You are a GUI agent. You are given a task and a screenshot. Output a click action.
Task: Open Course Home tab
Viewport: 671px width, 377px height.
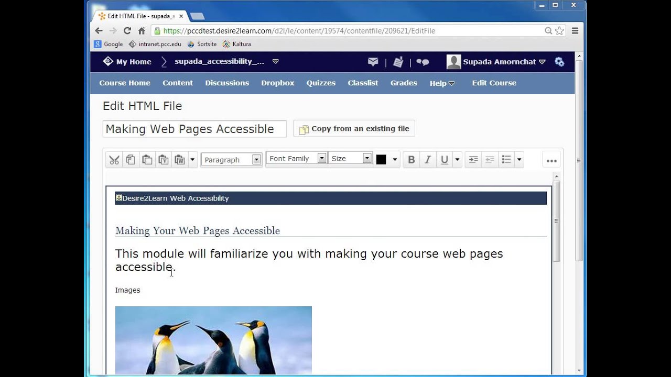pos(125,83)
